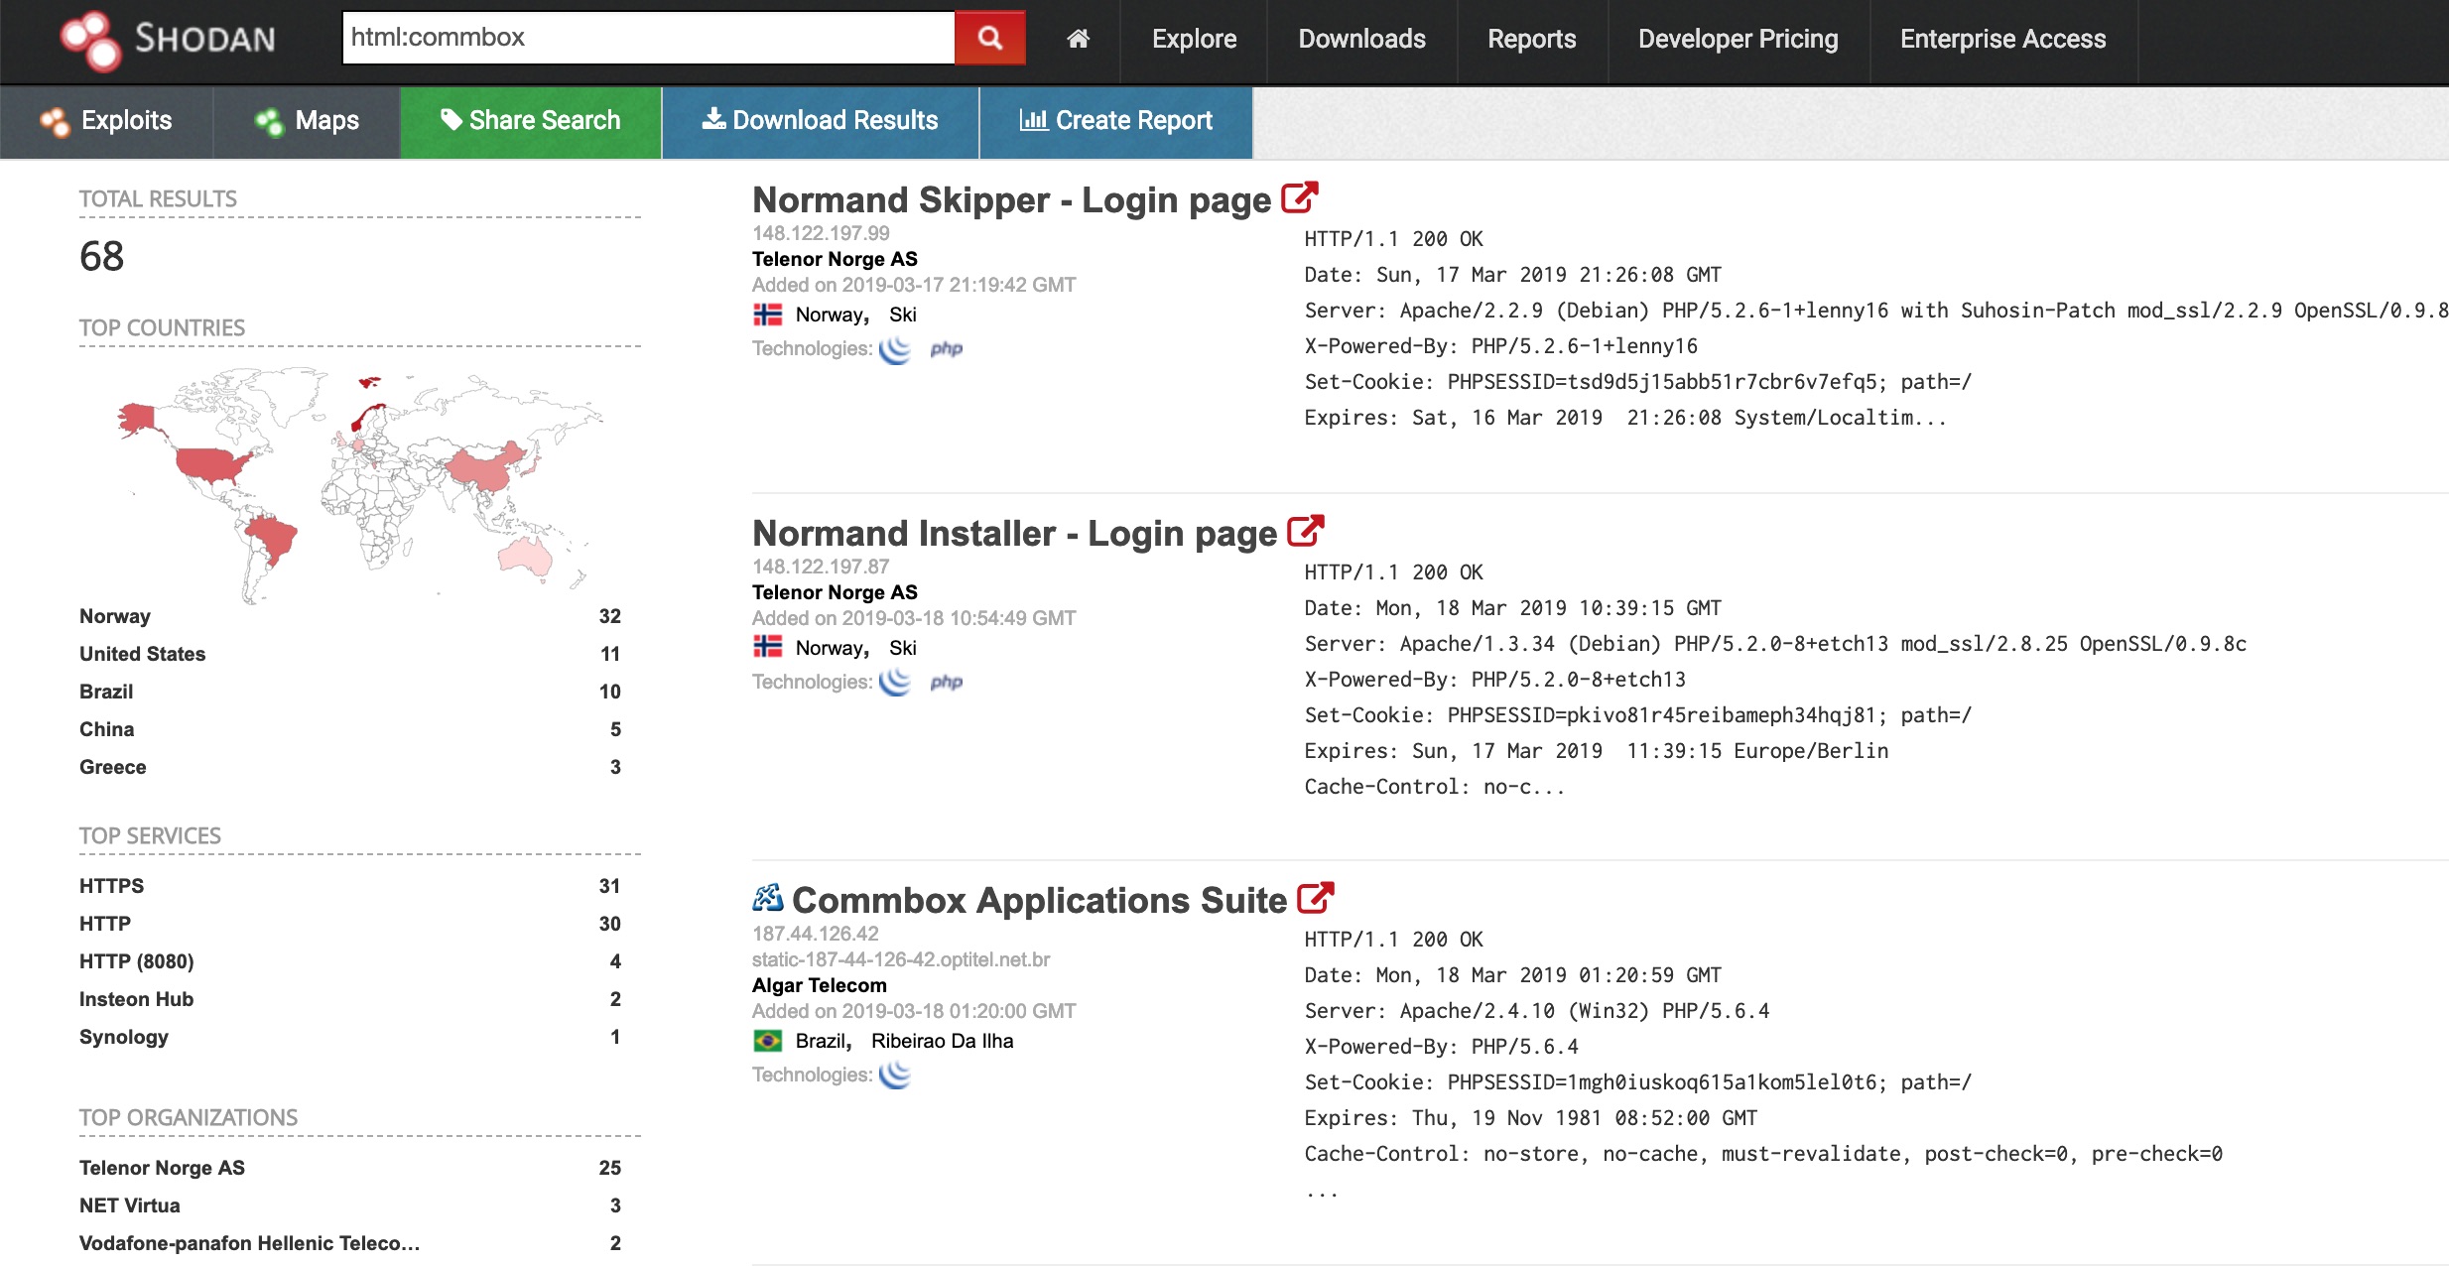Click the Brazil flag icon
The height and width of the screenshot is (1266, 2449).
tap(767, 1041)
